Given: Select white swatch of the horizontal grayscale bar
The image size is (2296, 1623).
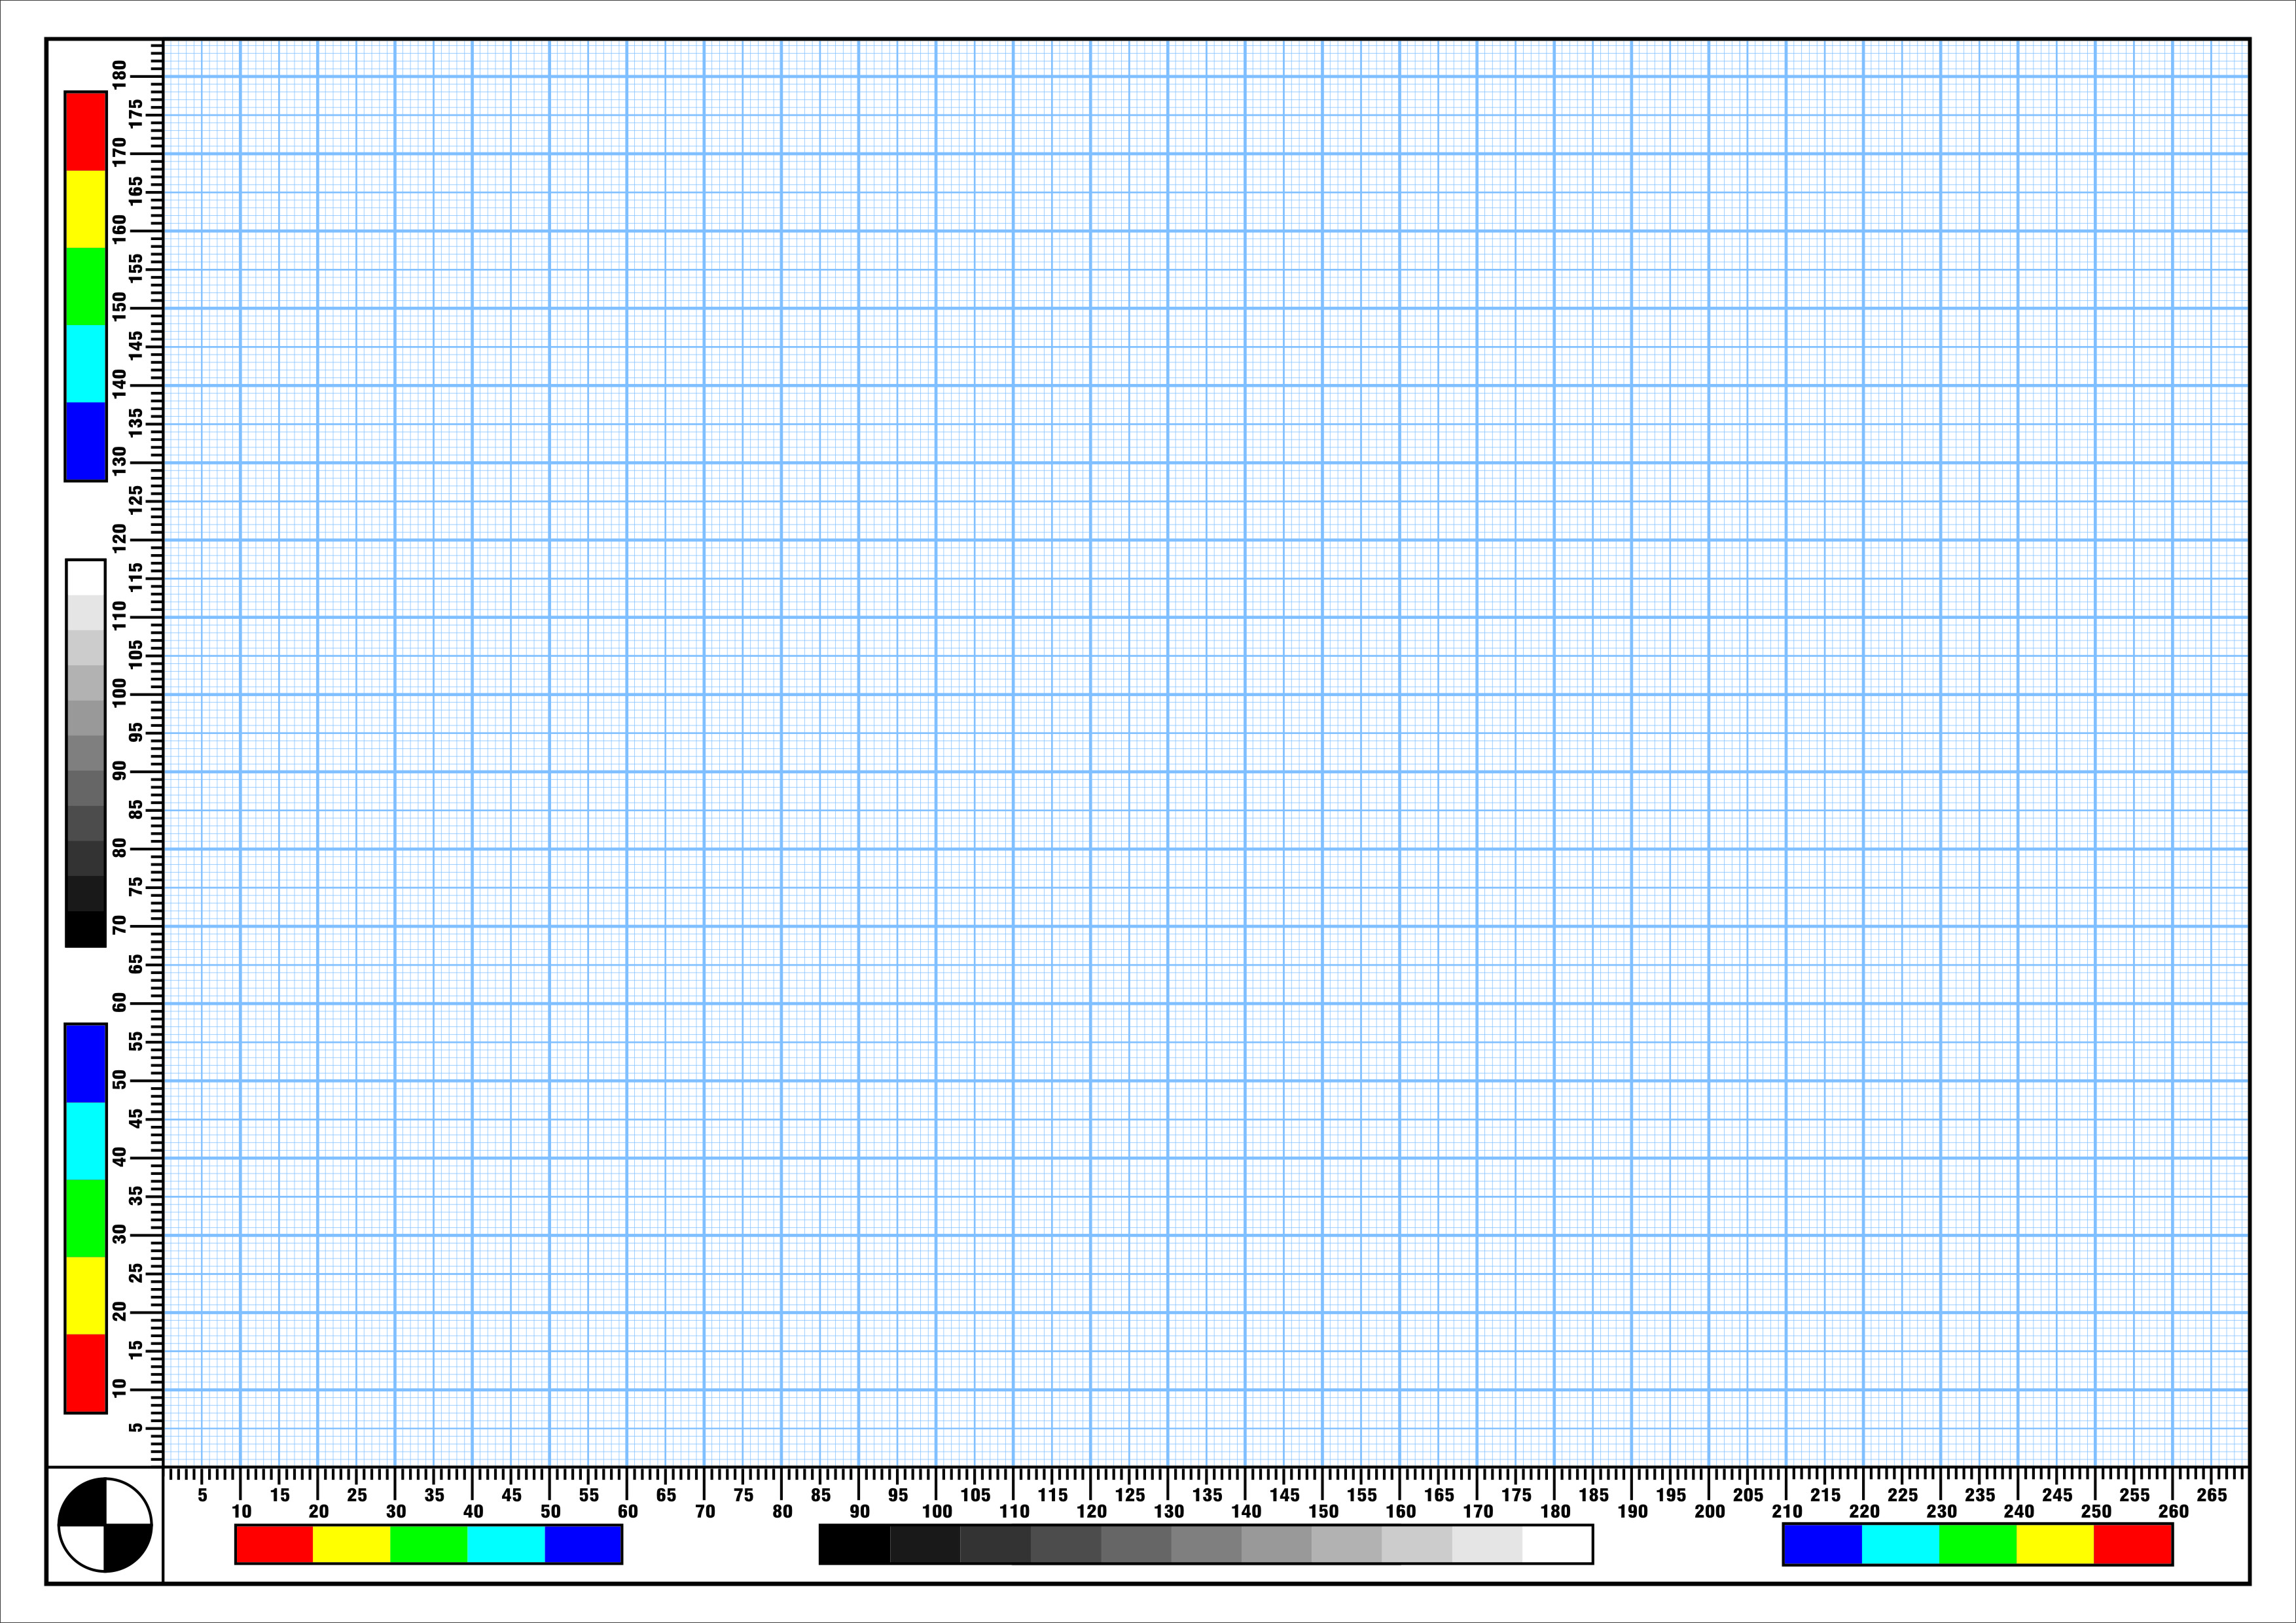Looking at the screenshot, I should tap(1557, 1544).
